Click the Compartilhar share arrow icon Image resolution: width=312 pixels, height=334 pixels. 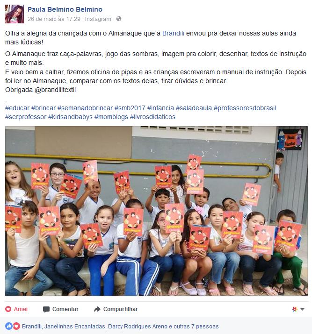click(97, 309)
